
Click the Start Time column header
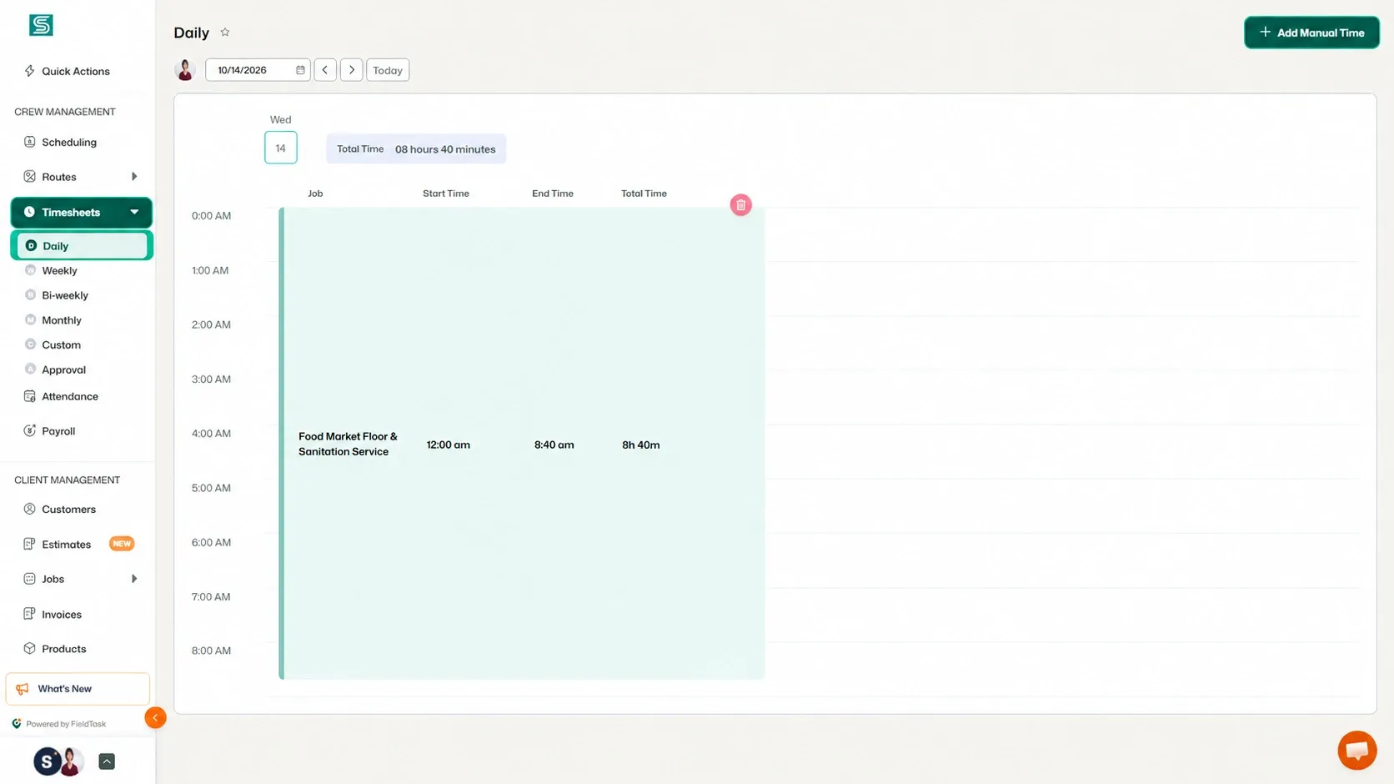[446, 193]
